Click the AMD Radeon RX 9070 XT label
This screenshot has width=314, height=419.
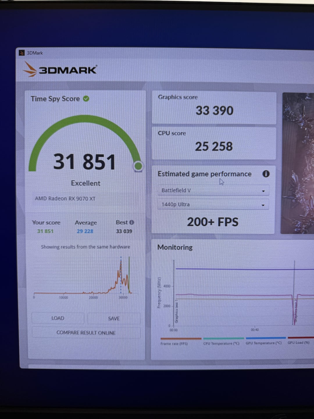[x=65, y=198]
